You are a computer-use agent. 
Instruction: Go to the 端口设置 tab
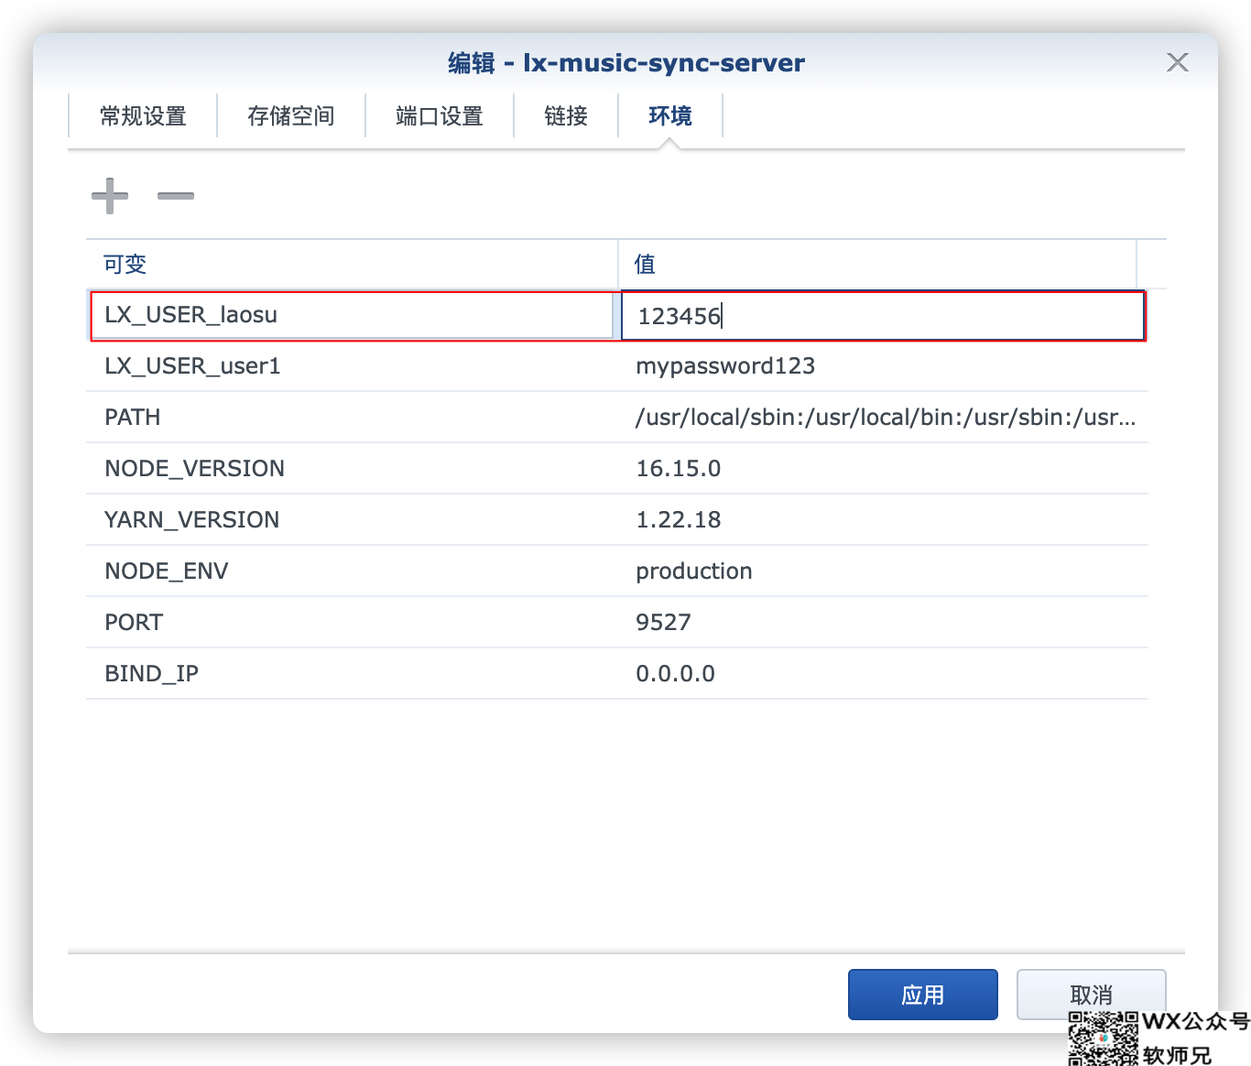pos(440,116)
